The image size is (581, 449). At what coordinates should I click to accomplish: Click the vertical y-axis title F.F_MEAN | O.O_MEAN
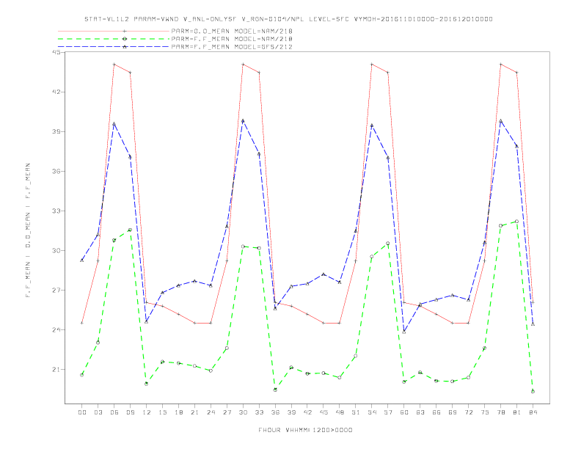pos(28,230)
